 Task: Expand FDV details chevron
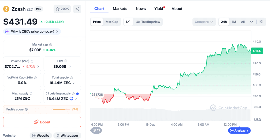pyautogui.click(x=70, y=67)
